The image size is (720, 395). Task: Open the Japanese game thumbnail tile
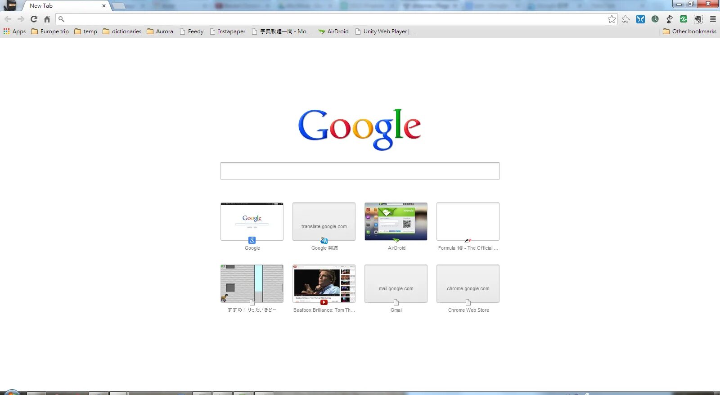252,284
